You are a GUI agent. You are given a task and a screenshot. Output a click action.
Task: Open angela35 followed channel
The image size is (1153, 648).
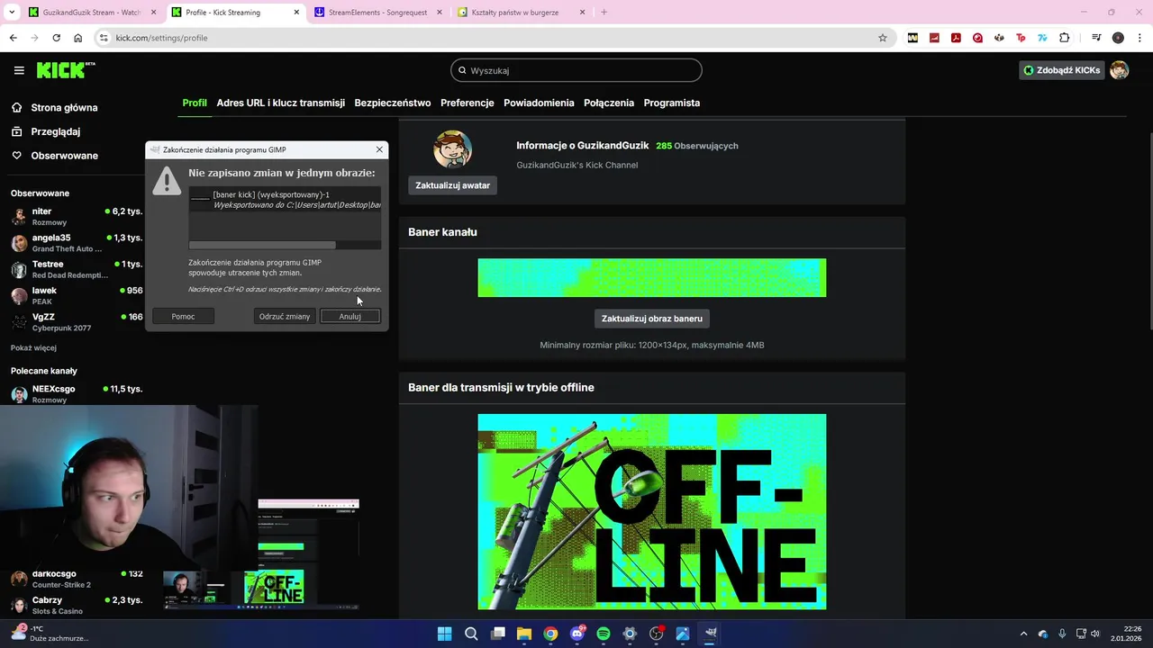click(x=77, y=243)
